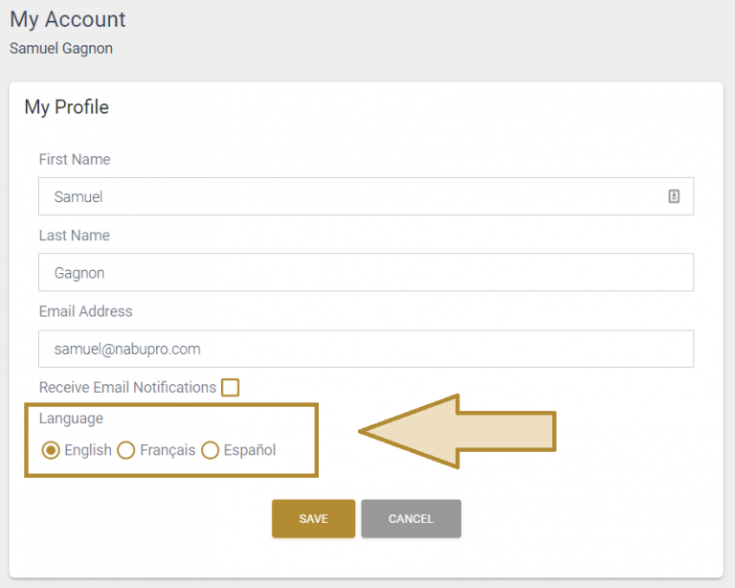Viewport: 735px width, 588px height.
Task: Click the Language section label
Action: (71, 418)
